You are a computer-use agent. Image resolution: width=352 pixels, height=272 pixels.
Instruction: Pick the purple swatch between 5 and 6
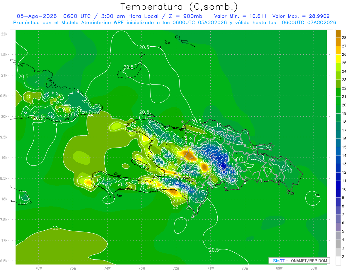[338, 227]
